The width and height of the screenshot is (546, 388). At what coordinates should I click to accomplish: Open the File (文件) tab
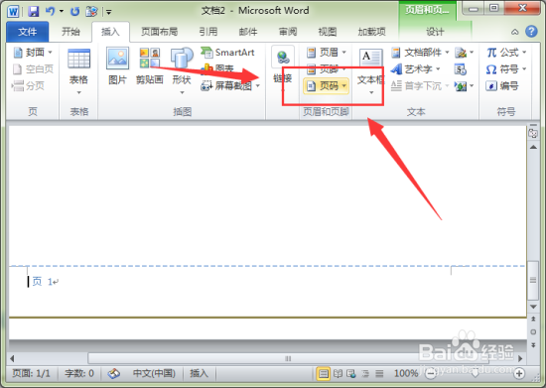pyautogui.click(x=28, y=32)
